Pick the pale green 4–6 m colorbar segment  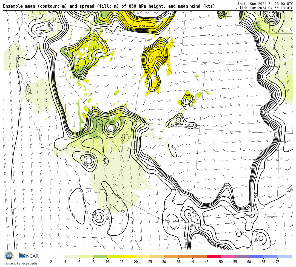point(72,256)
